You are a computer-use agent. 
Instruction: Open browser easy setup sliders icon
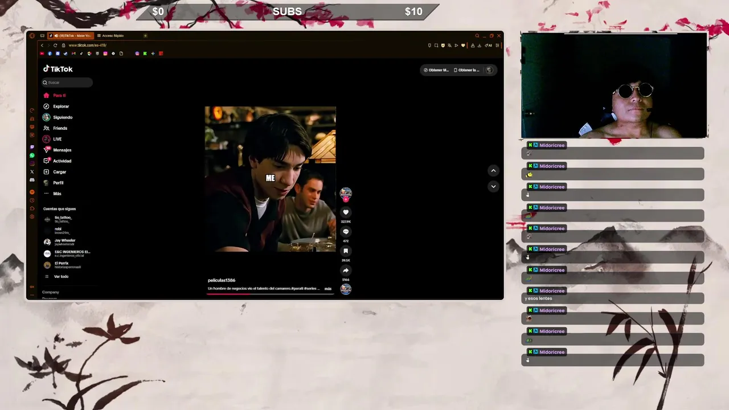pos(497,46)
